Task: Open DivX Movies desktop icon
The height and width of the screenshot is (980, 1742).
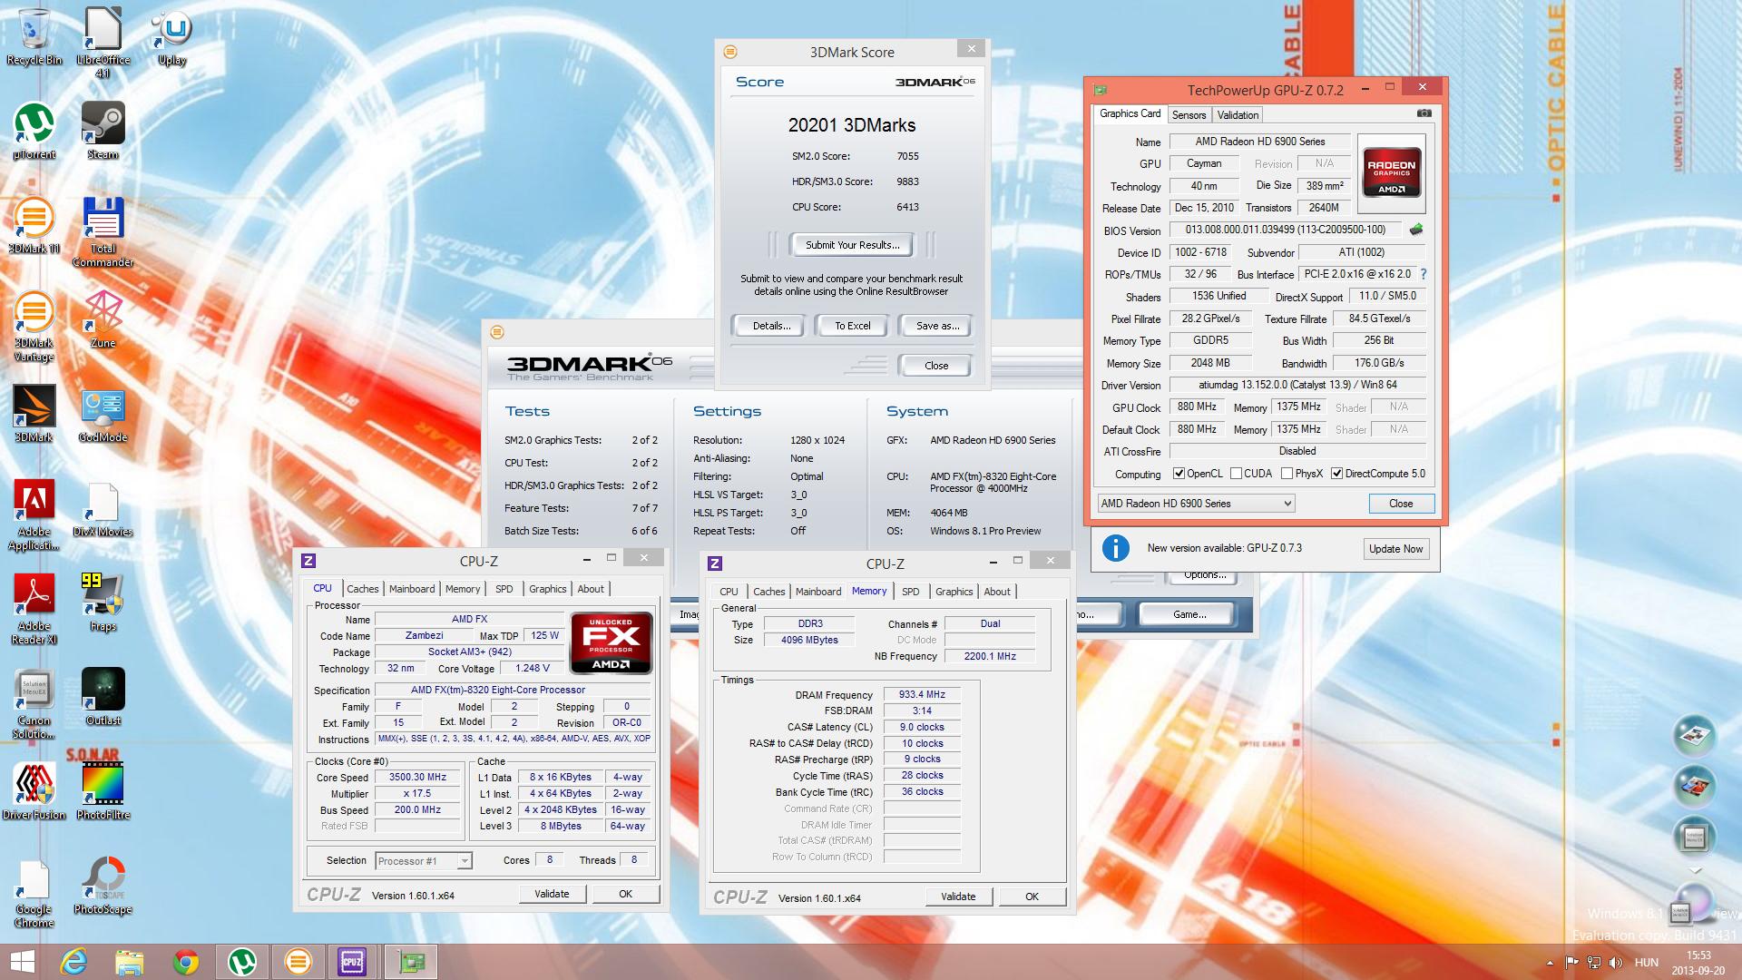Action: coord(103,508)
